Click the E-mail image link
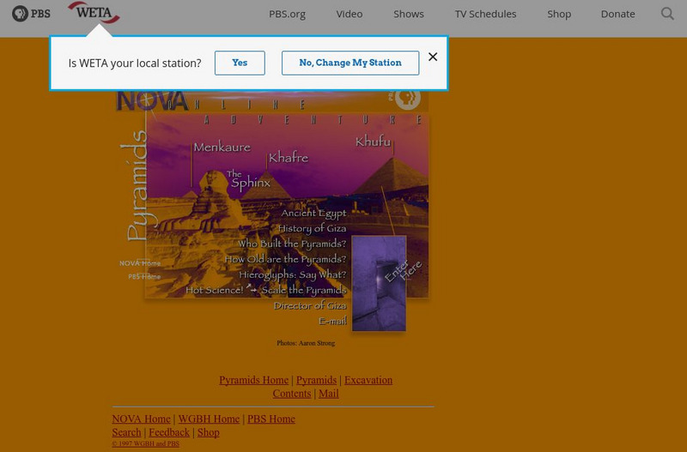Image resolution: width=687 pixels, height=452 pixels. [x=333, y=321]
